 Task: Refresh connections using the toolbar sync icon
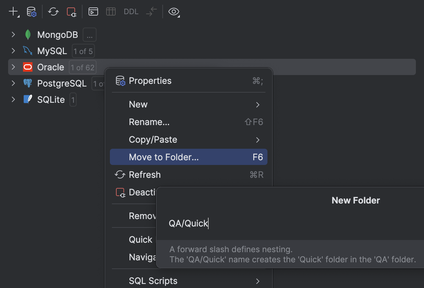pos(53,11)
